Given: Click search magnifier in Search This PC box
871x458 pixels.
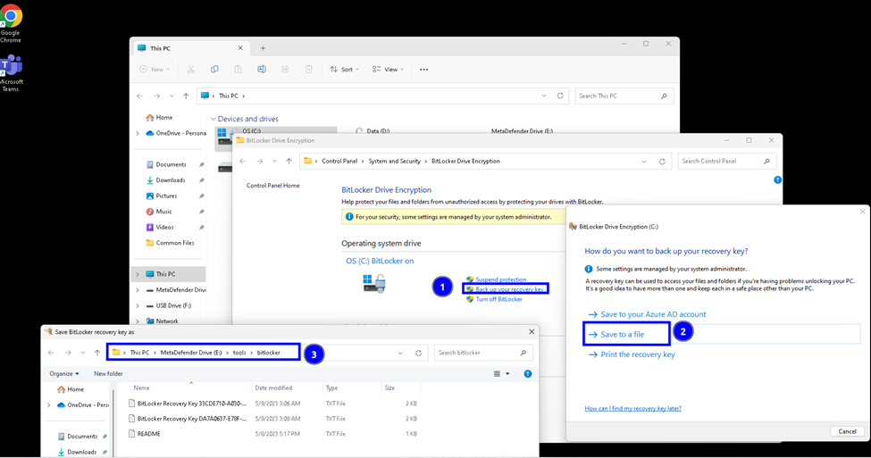Looking at the screenshot, I should (x=663, y=96).
